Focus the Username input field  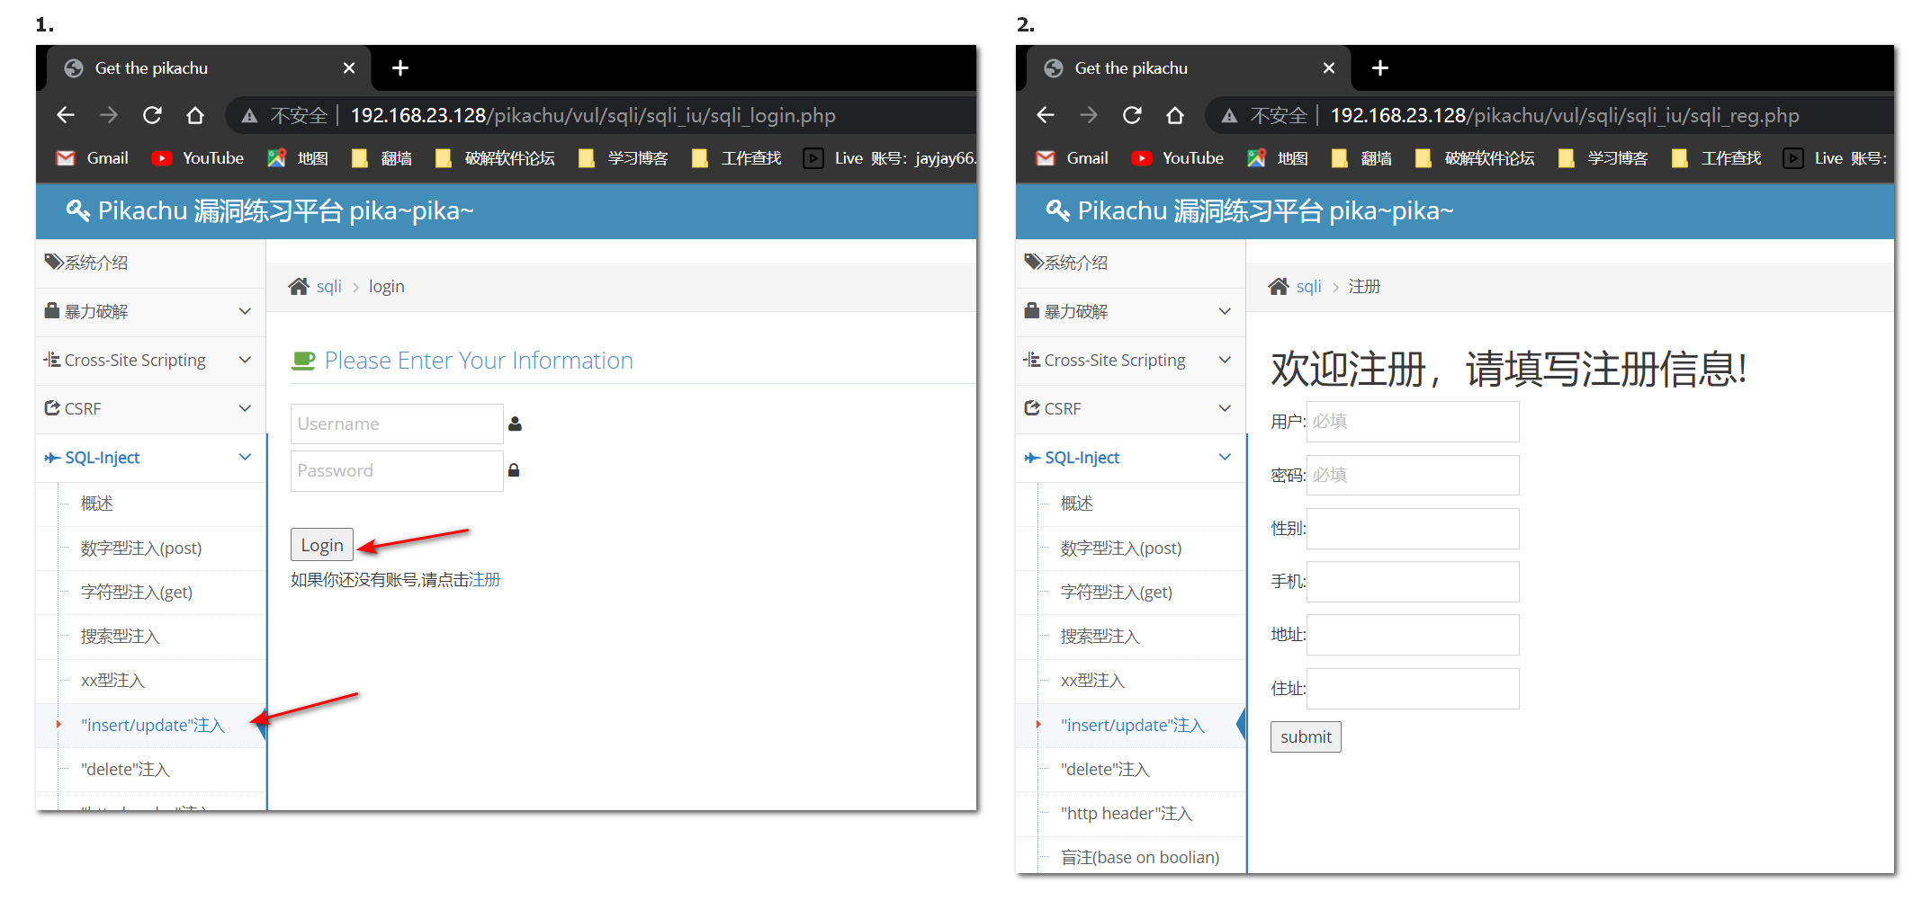[x=396, y=424]
